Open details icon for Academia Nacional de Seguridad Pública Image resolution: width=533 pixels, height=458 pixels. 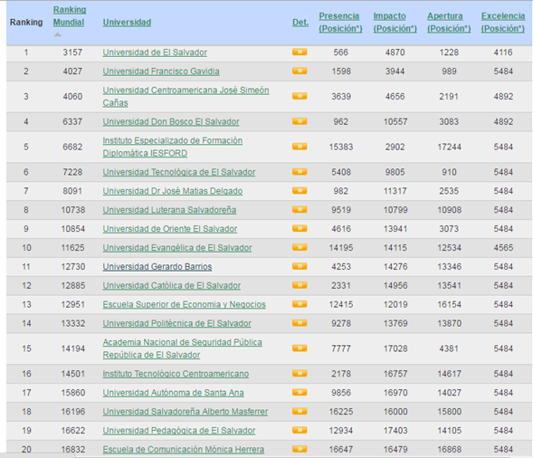coord(300,348)
